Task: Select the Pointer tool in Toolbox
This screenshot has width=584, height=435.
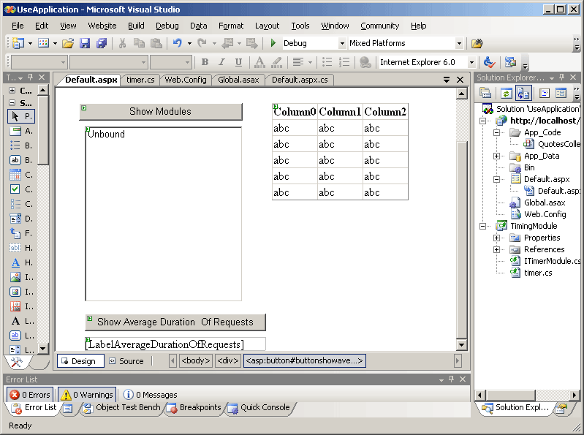Action: (20, 116)
